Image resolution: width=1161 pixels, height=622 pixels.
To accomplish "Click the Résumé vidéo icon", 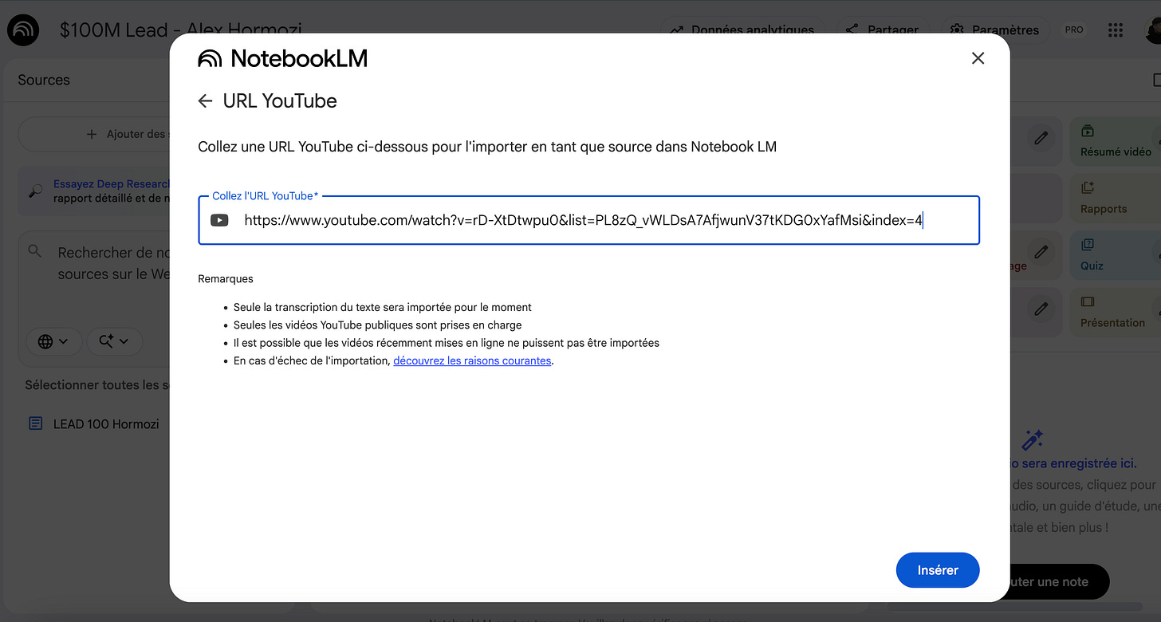I will click(x=1088, y=131).
